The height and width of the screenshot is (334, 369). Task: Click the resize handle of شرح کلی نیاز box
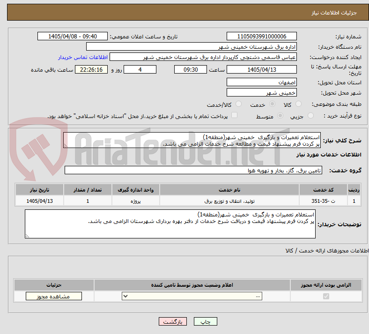(66, 146)
